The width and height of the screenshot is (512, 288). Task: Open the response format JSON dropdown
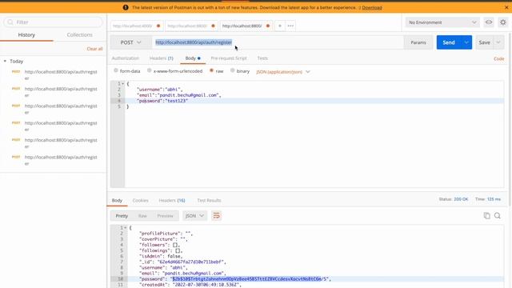(x=194, y=216)
